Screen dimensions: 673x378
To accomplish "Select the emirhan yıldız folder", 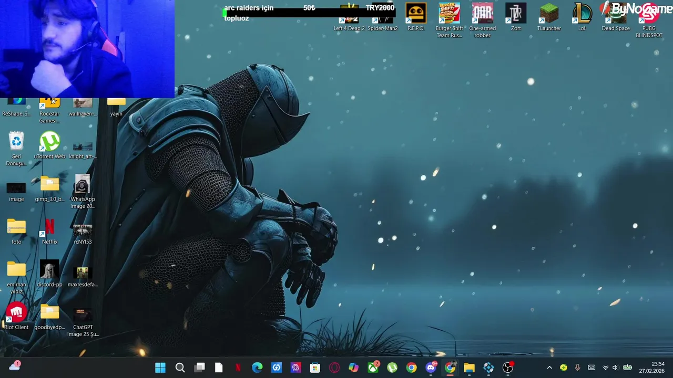I will pyautogui.click(x=16, y=278).
